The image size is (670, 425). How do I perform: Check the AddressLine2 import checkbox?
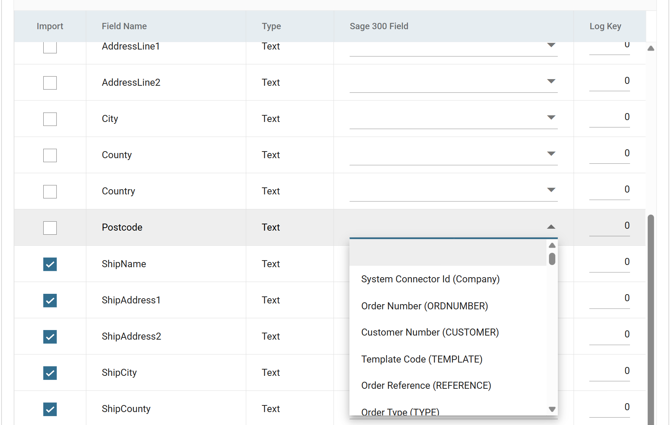[x=50, y=83]
